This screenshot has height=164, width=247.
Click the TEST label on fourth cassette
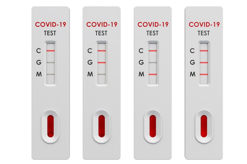(204, 33)
